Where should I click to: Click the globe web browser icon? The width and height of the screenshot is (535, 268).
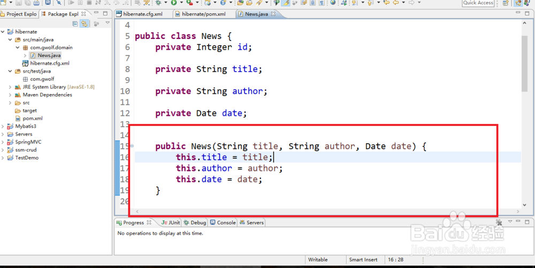pos(333,3)
